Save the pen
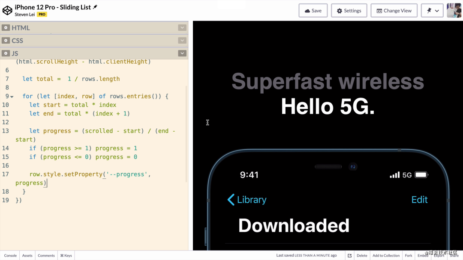Screen dimensions: 463x260 coord(313,11)
